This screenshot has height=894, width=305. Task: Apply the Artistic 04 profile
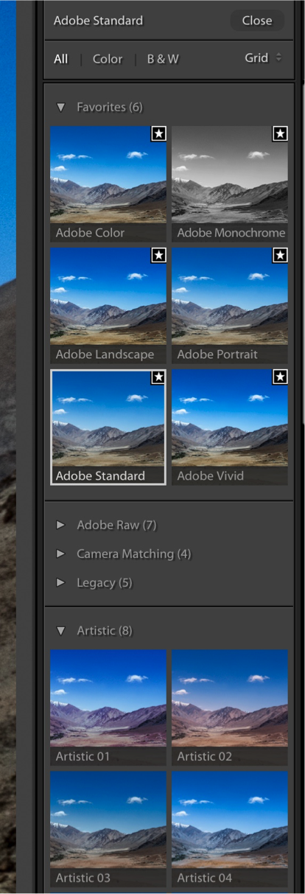230,829
